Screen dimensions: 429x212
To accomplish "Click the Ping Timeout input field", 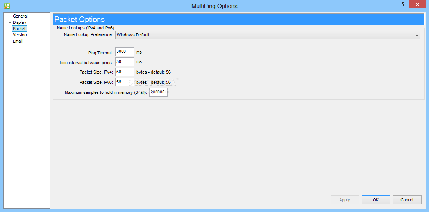I will (125, 52).
